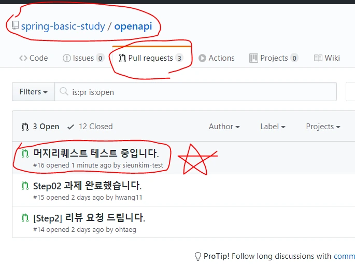The height and width of the screenshot is (264, 355).
Task: Switch to the Issues tab
Action: (x=83, y=58)
